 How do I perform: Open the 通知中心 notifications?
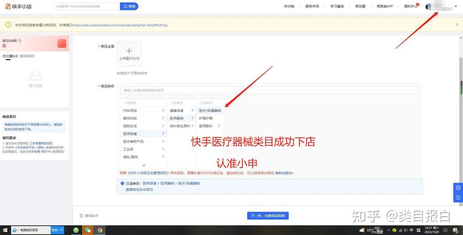[x=411, y=6]
